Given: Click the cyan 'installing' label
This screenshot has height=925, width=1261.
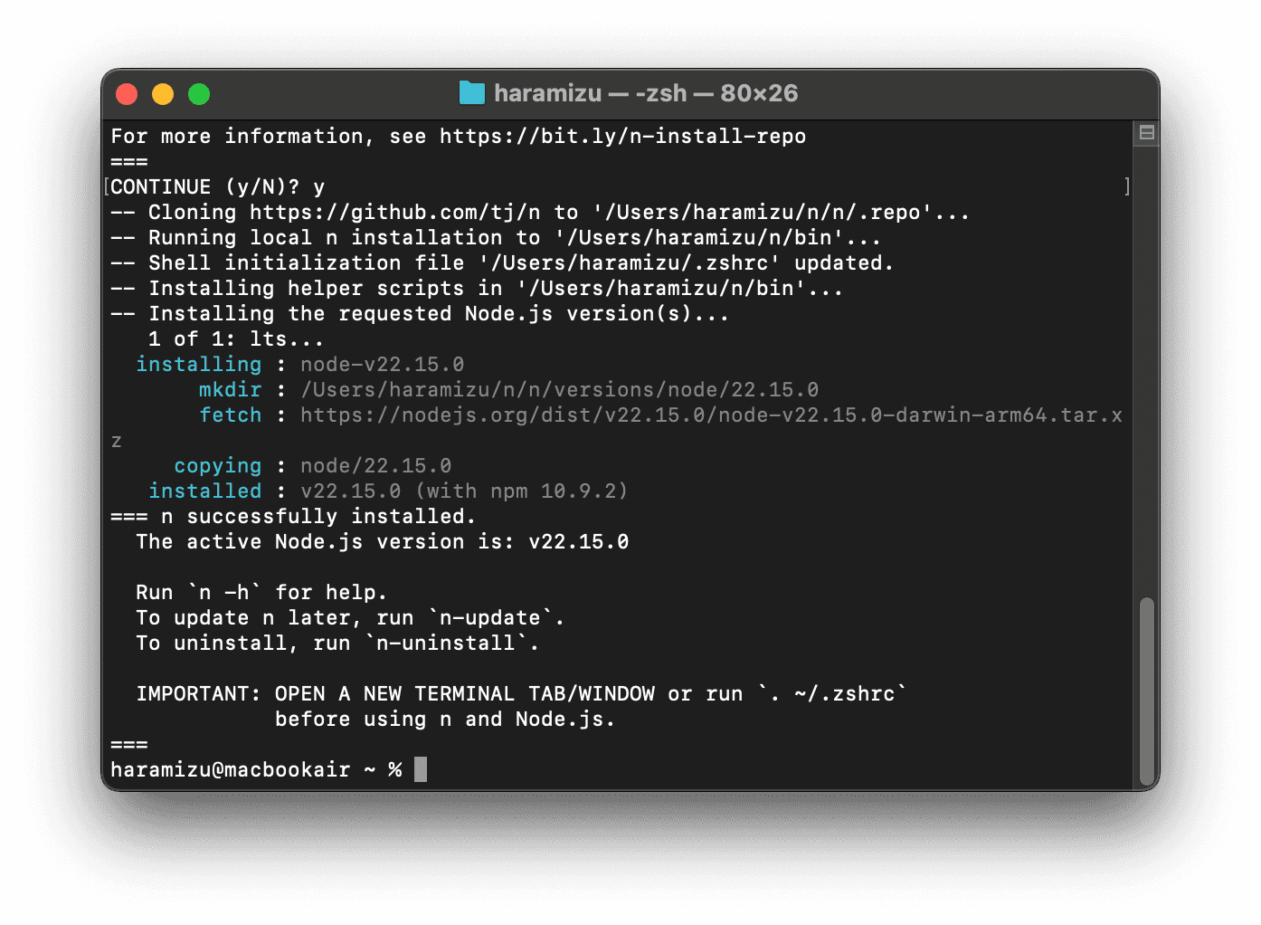Looking at the screenshot, I should pos(198,365).
